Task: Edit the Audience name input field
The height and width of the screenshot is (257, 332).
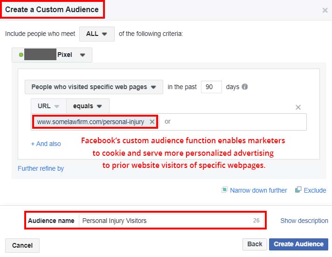Action: point(171,221)
